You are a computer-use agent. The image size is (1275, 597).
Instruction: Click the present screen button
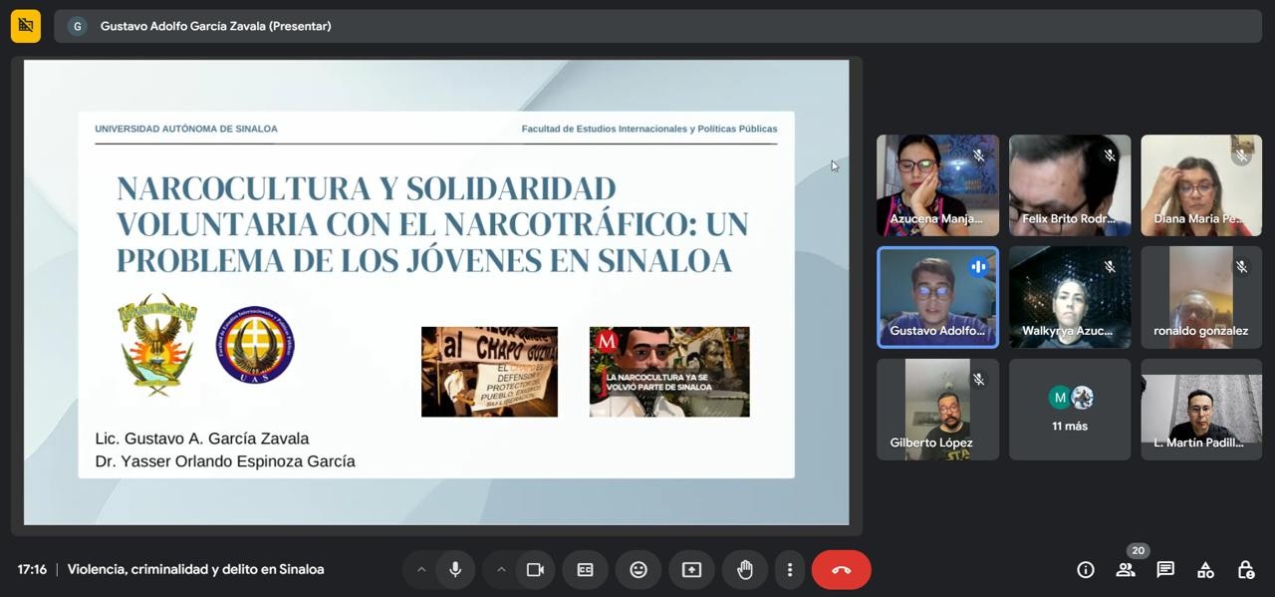click(x=691, y=570)
